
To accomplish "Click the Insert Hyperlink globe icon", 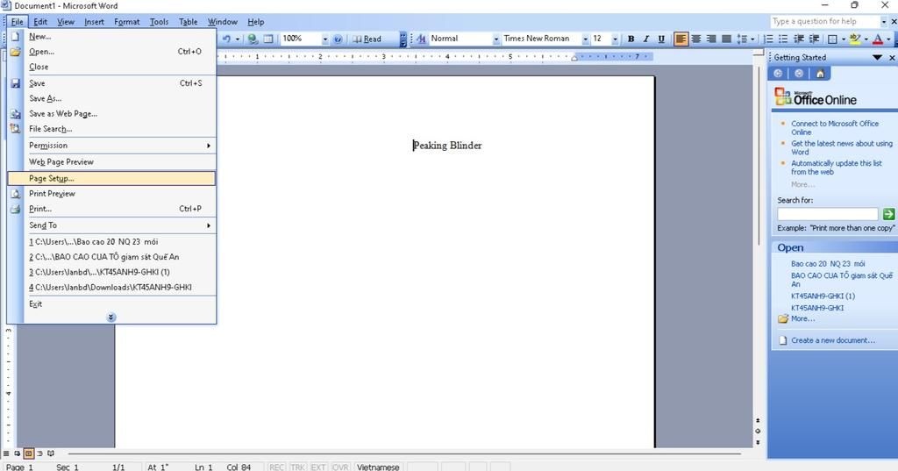I will [253, 39].
